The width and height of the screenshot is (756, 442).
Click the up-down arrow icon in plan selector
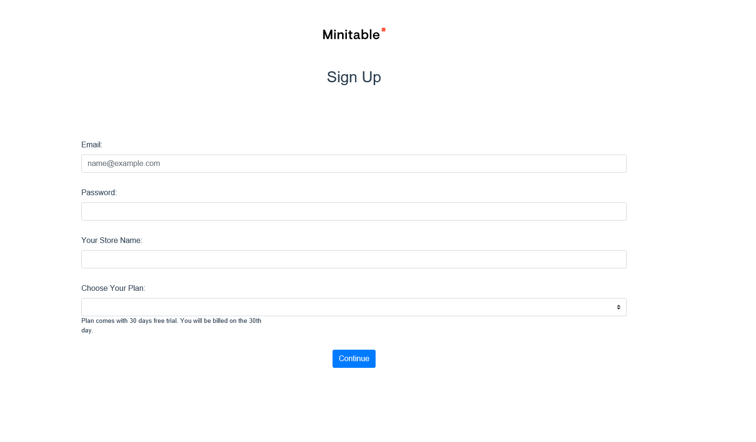[618, 307]
